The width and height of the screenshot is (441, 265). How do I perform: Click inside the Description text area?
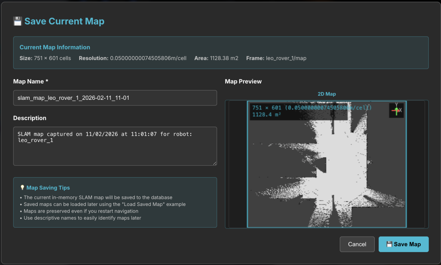click(x=115, y=146)
